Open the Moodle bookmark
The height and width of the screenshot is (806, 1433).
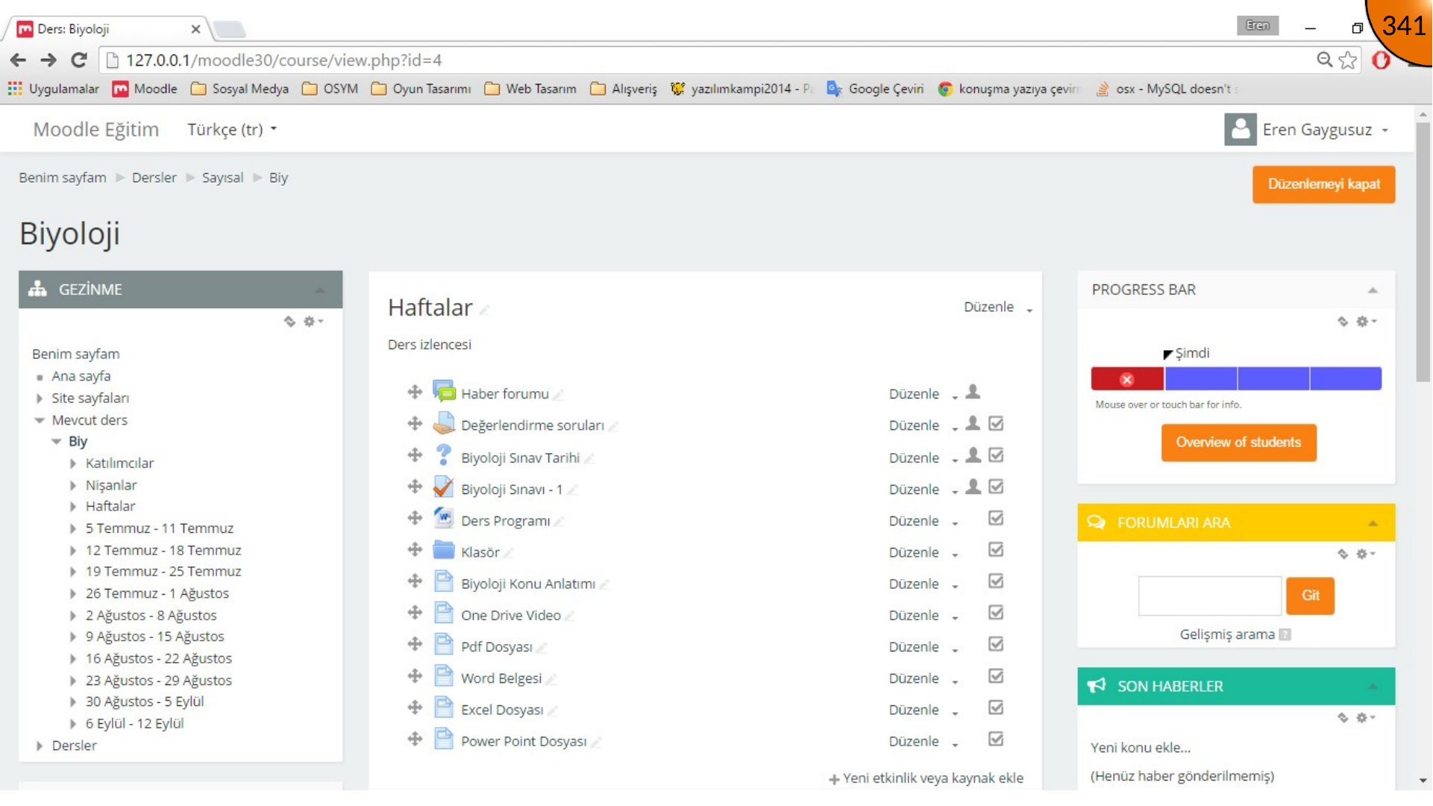pyautogui.click(x=145, y=89)
